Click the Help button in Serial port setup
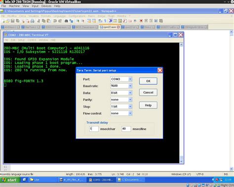The image size is (234, 187). pyautogui.click(x=148, y=105)
